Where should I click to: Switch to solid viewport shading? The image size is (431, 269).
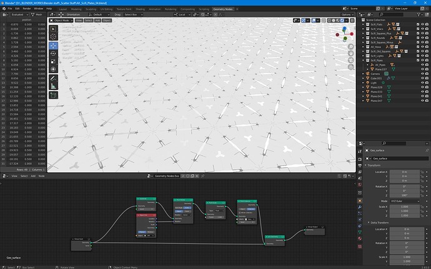pyautogui.click(x=334, y=21)
